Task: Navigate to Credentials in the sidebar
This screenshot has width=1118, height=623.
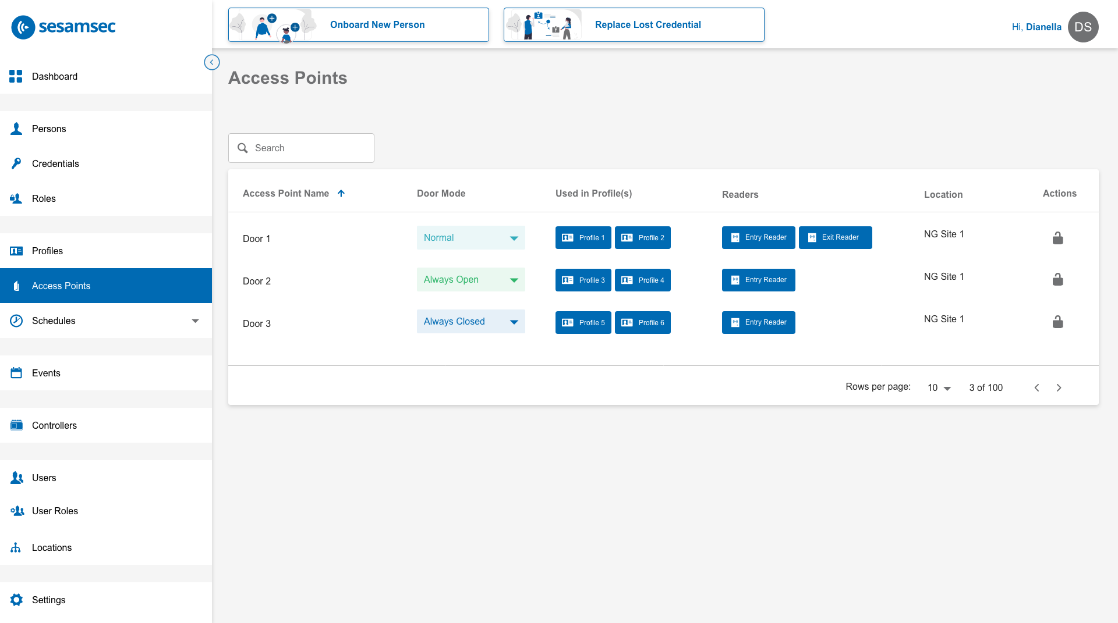Action: pos(55,164)
